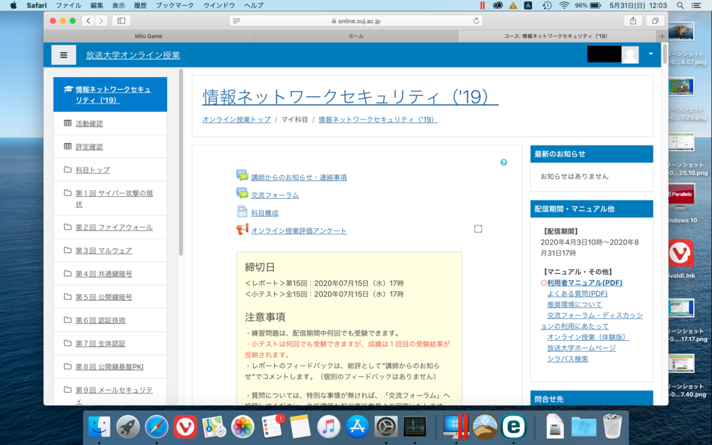The width and height of the screenshot is (712, 445).
Task: Click the Safari share icon
Action: 632,21
